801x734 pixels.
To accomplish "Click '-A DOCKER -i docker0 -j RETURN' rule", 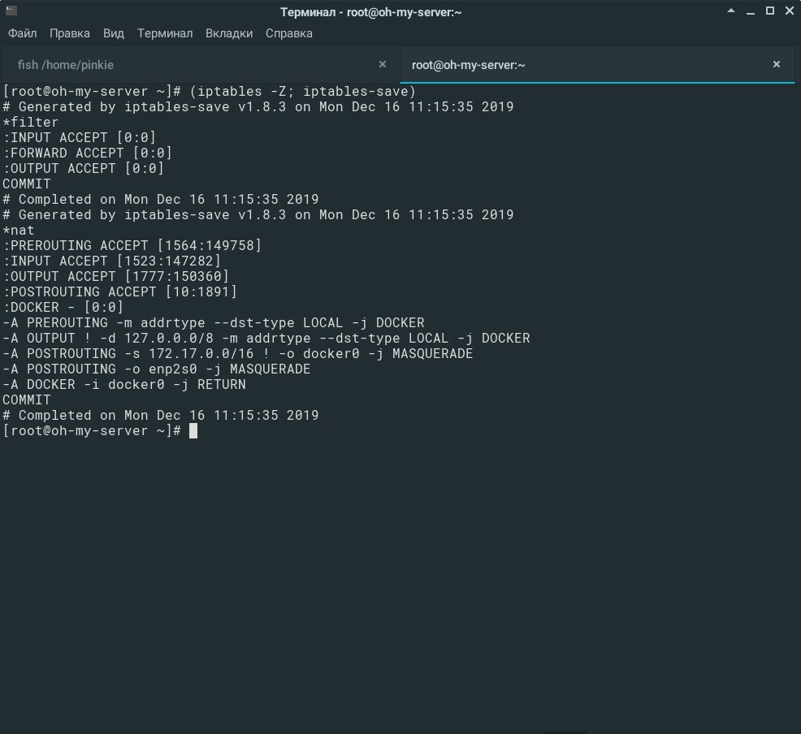I will pyautogui.click(x=124, y=384).
